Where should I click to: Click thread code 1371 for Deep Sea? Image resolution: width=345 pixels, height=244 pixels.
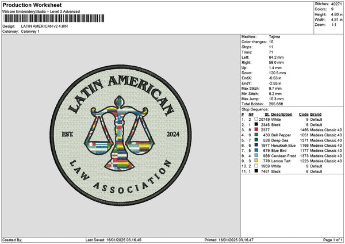tap(304, 140)
